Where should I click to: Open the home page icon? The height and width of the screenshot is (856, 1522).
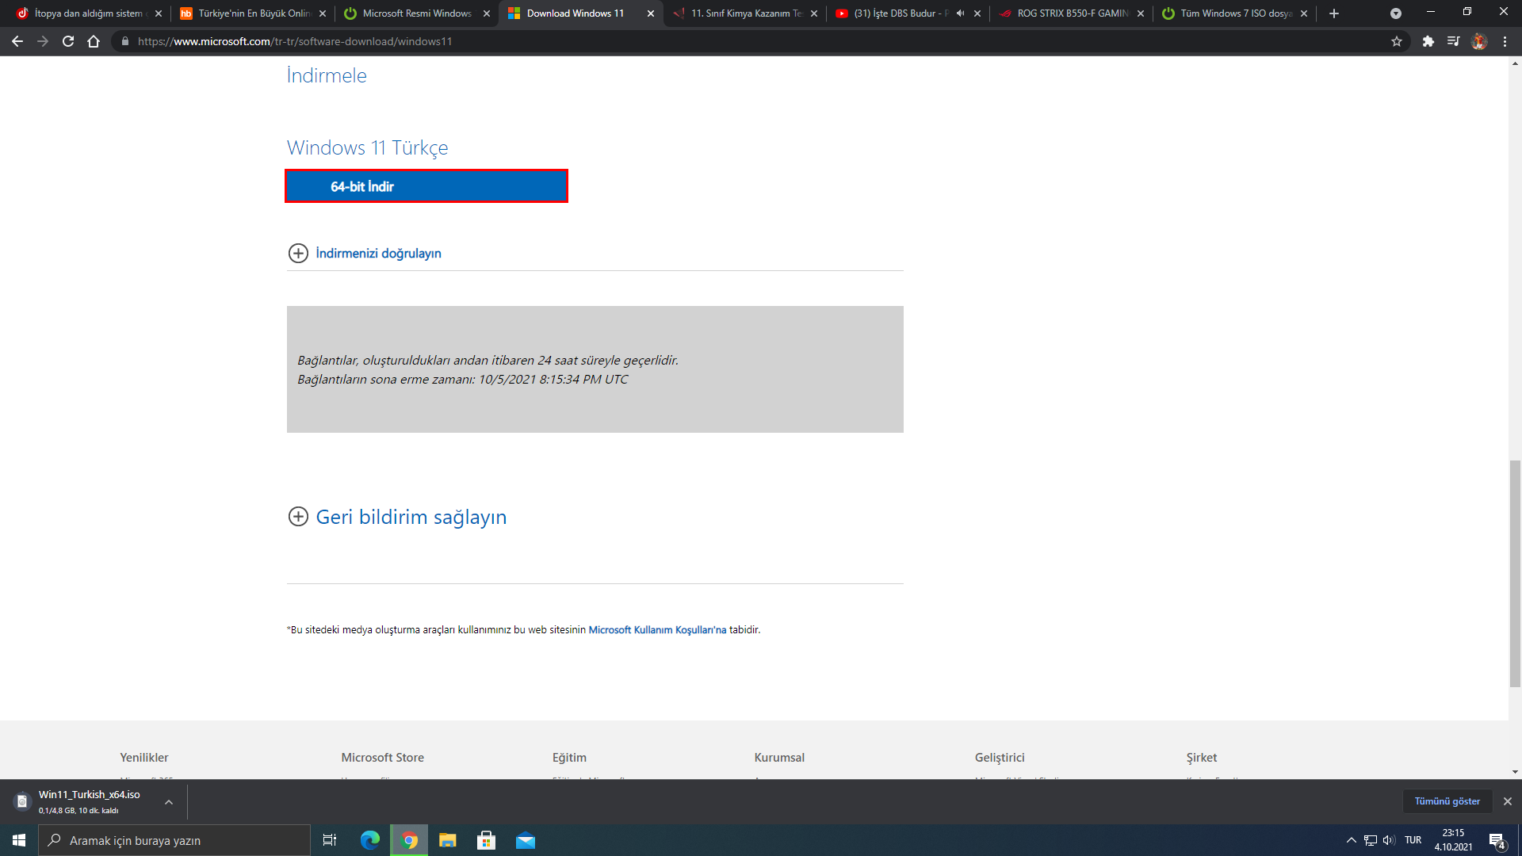[x=94, y=41]
